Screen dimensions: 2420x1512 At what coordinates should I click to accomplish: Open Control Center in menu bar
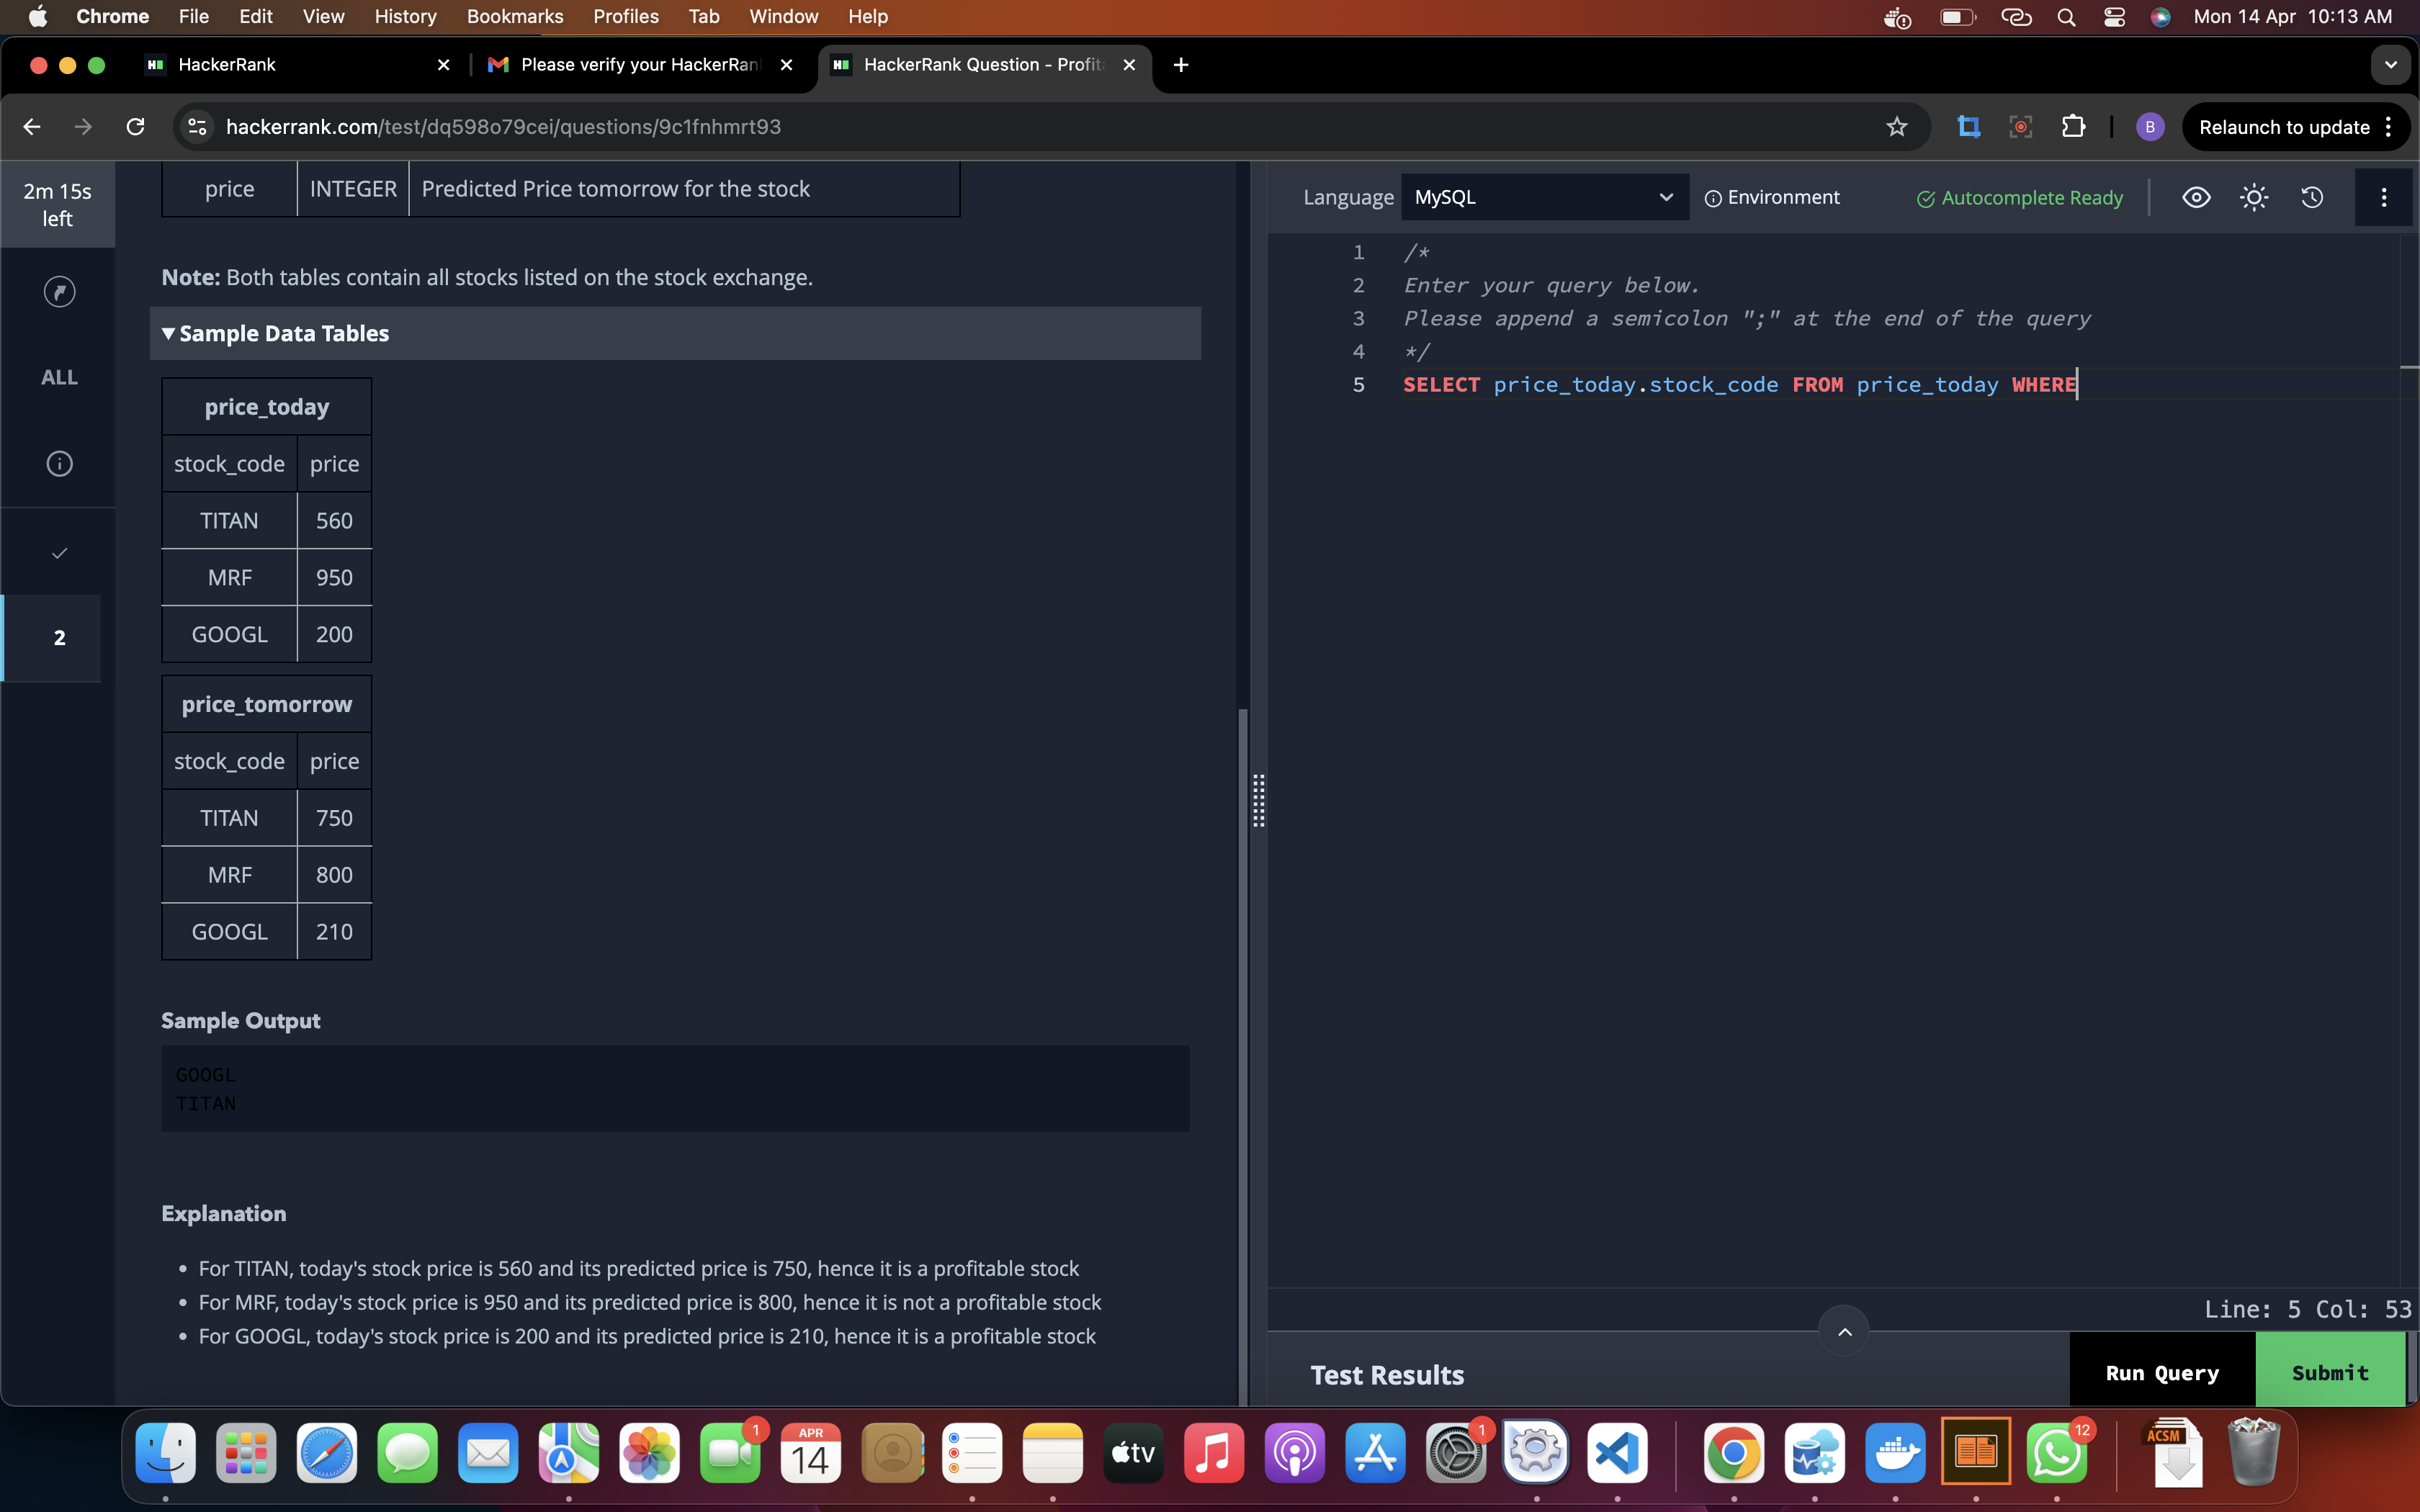[x=2114, y=17]
